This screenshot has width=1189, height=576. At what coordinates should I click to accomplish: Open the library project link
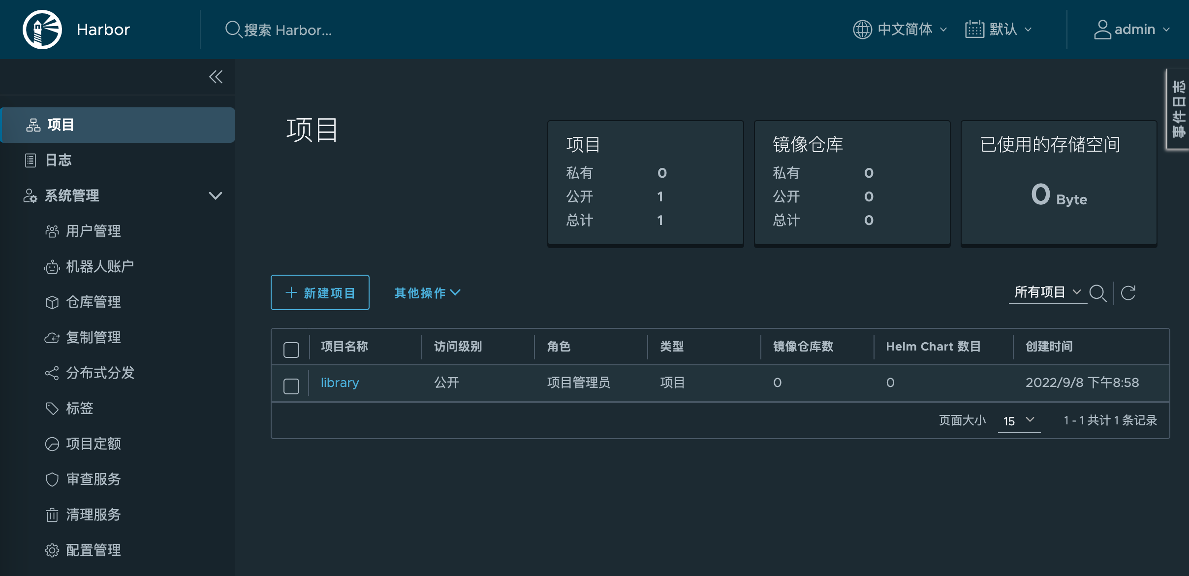[x=340, y=383]
